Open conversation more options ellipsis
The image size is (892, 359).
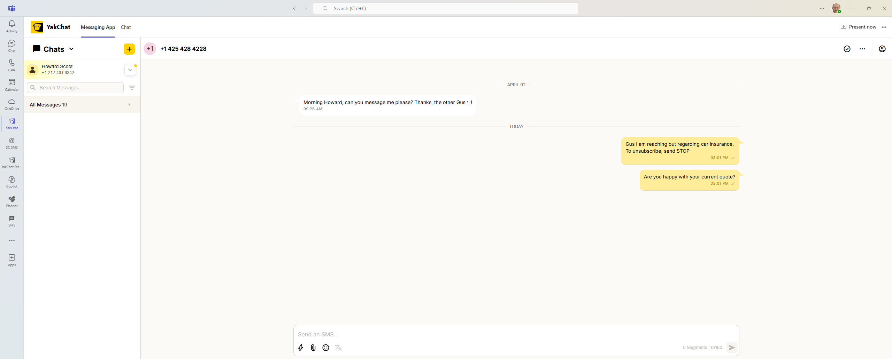coord(862,49)
